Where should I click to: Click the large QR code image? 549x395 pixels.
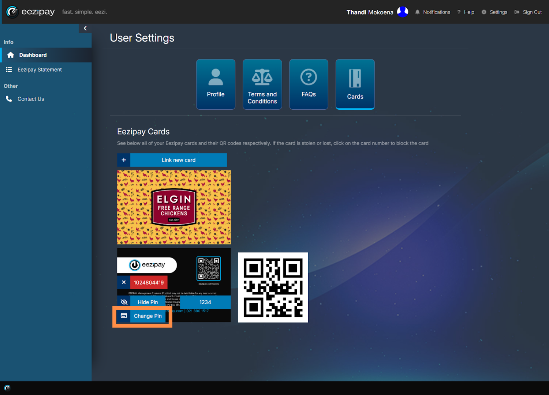273,287
